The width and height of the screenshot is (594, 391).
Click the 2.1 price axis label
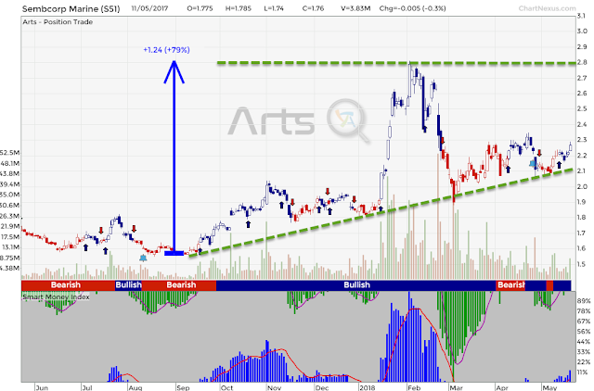(x=582, y=170)
